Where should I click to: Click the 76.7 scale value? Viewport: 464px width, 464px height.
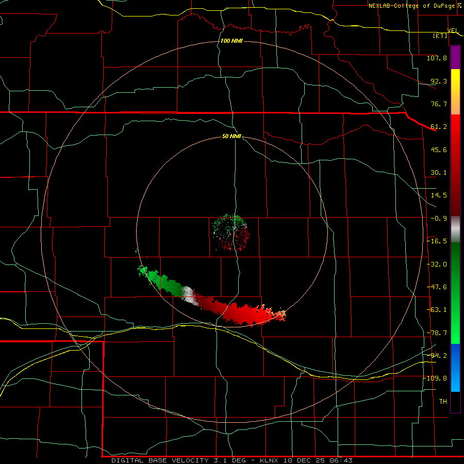(439, 104)
